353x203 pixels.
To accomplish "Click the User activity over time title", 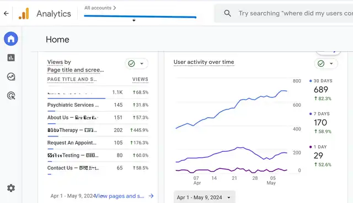I will click(x=204, y=62).
